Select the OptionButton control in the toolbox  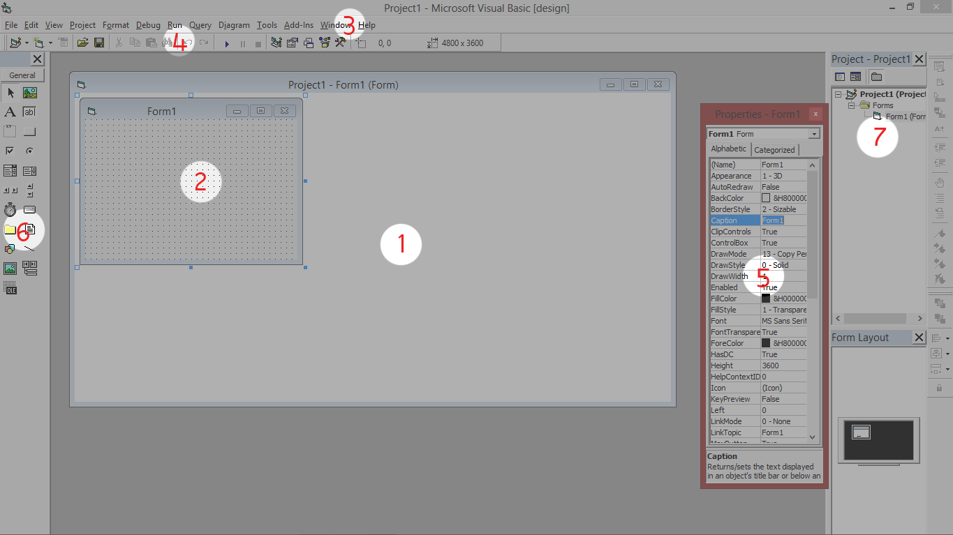pos(29,150)
